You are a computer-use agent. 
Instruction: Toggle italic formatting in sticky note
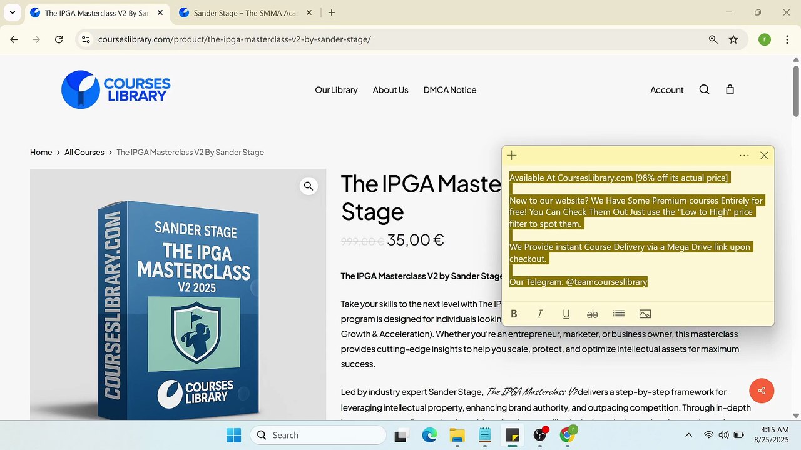click(x=540, y=314)
